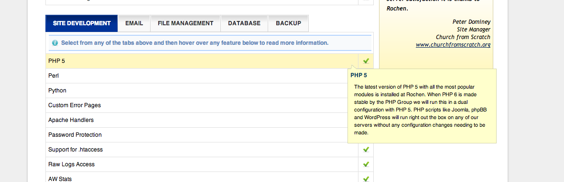Select the PHP 5 feature row
Viewport: 564px width, 182px height.
(x=209, y=61)
